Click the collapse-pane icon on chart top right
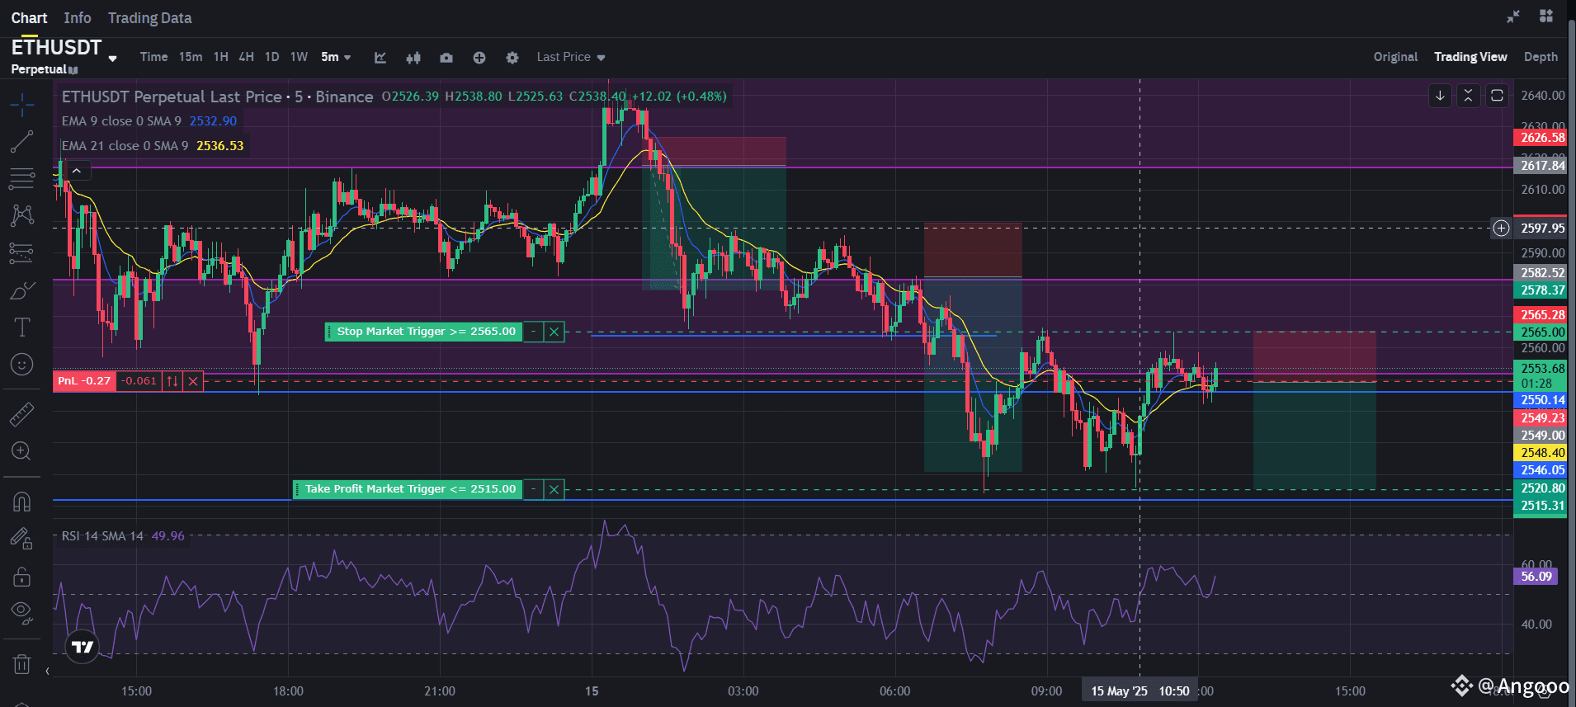Image resolution: width=1576 pixels, height=707 pixels. pos(1468,96)
